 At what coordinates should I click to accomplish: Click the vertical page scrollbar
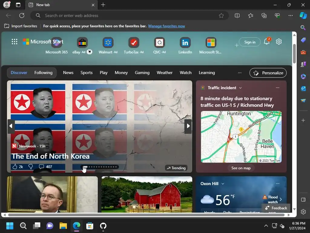pyautogui.click(x=294, y=53)
